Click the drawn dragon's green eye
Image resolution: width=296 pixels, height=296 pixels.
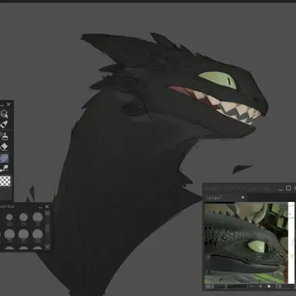[218, 80]
